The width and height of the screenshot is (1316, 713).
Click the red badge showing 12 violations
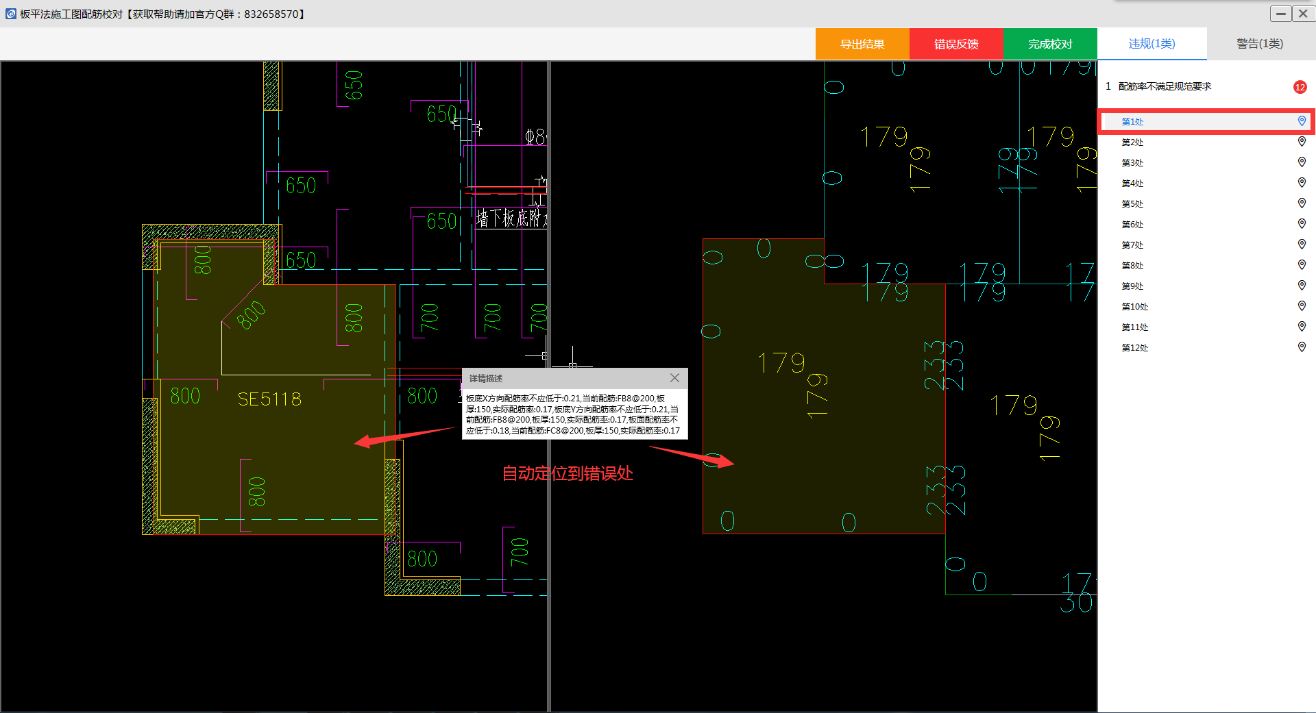(1300, 87)
